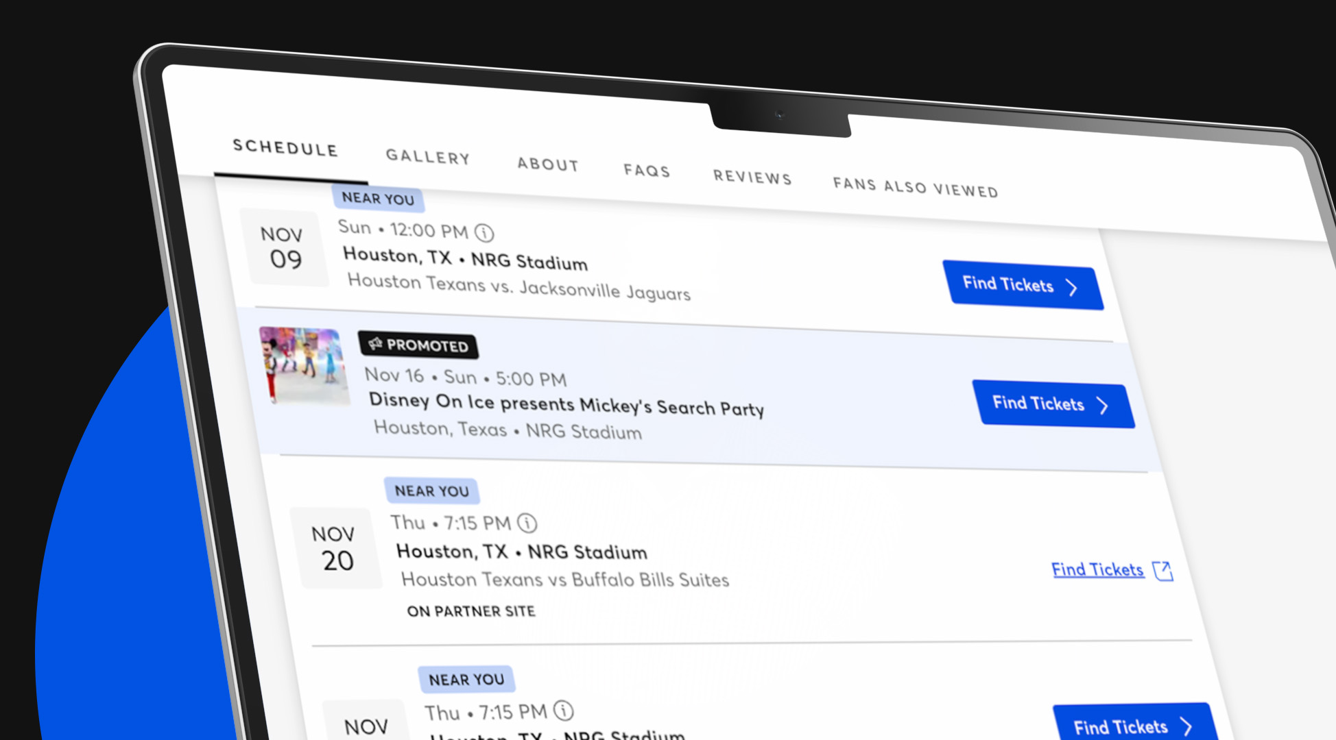Open the Find Tickets partner link for Nov 20
Viewport: 1336px width, 740px height.
[1097, 569]
